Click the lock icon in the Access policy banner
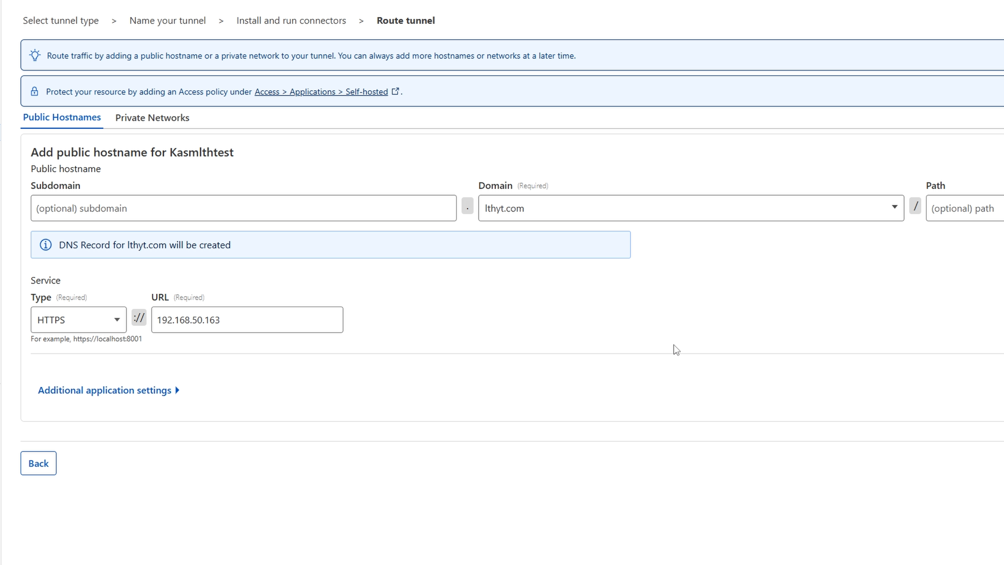The image size is (1004, 565). click(x=35, y=91)
